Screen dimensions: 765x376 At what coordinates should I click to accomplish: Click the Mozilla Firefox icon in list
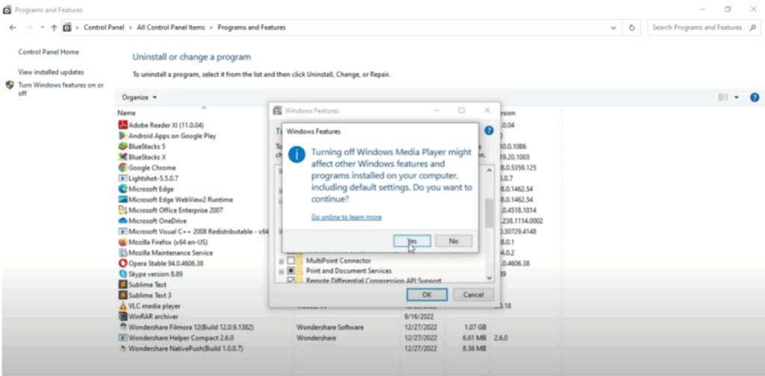pos(123,242)
